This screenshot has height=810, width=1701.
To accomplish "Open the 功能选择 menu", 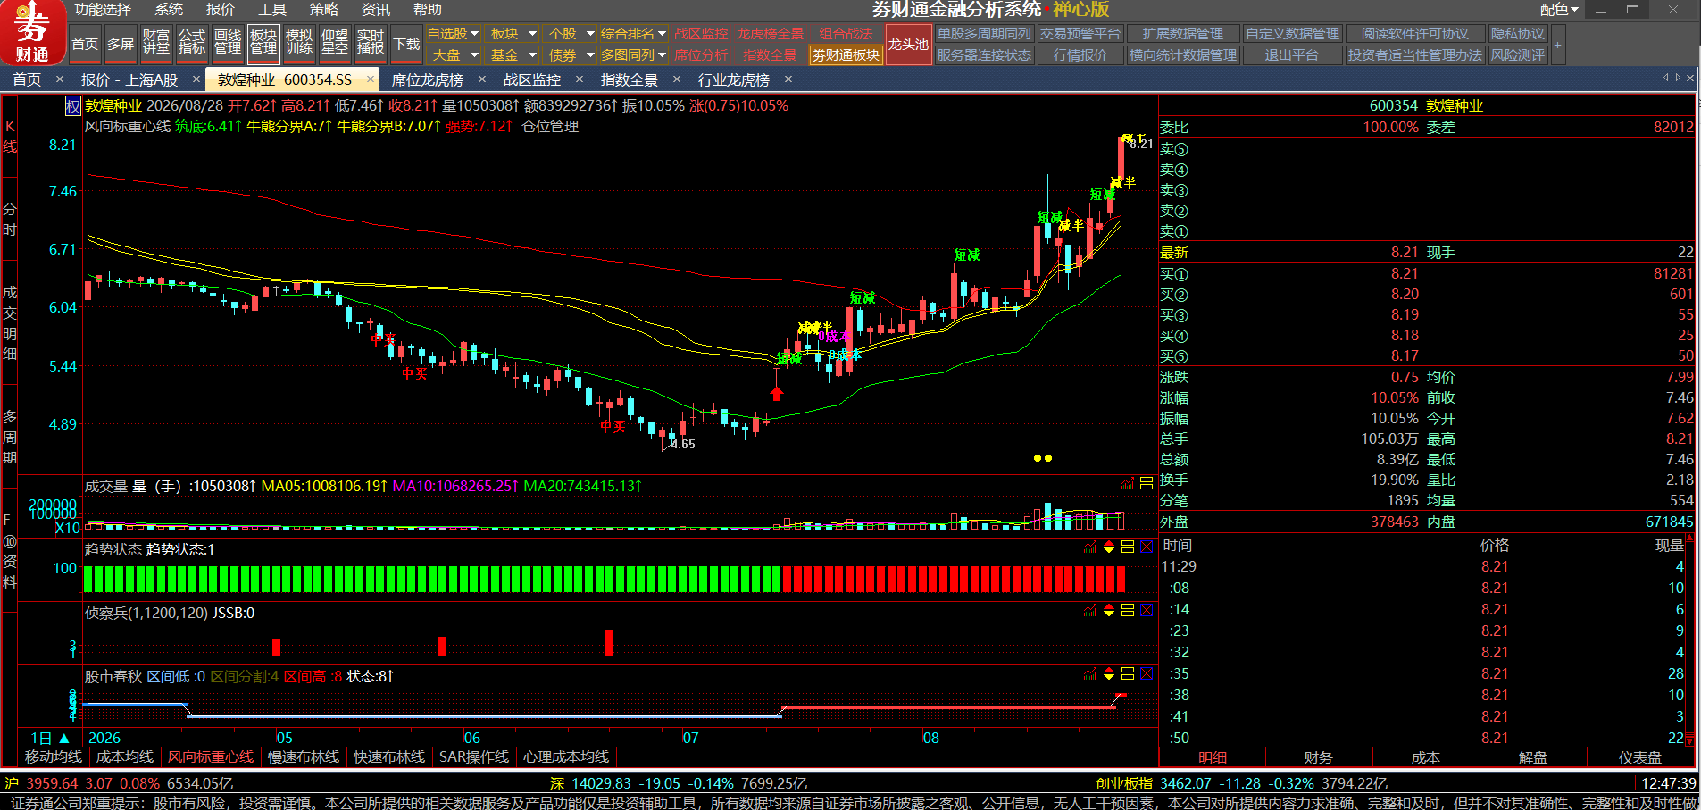I will click(x=103, y=10).
